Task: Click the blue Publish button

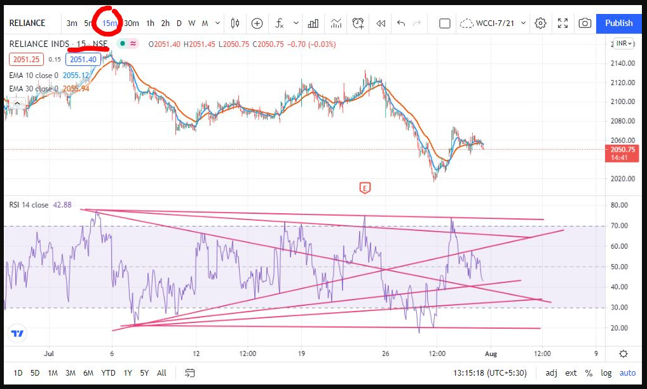Action: point(618,23)
